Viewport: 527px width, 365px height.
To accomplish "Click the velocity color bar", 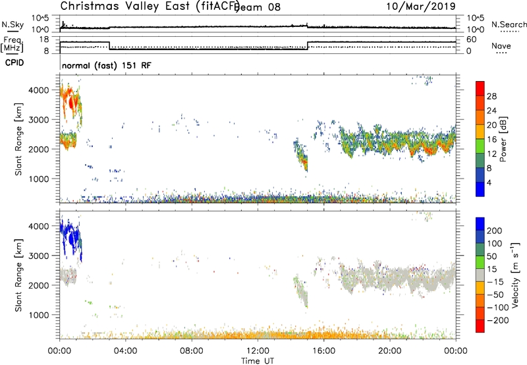I will pyautogui.click(x=480, y=275).
